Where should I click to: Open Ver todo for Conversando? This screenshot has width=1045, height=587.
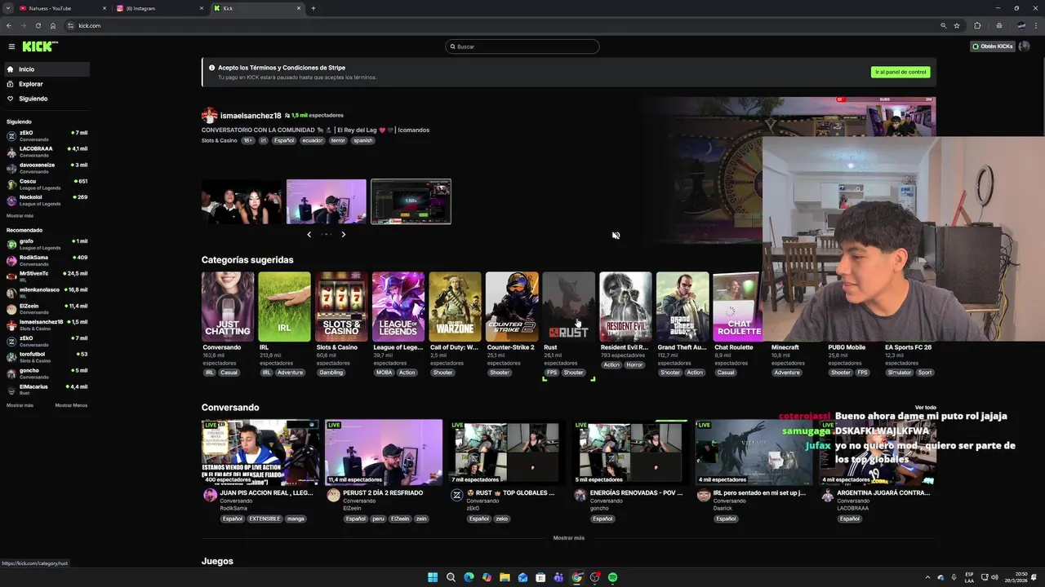click(925, 408)
